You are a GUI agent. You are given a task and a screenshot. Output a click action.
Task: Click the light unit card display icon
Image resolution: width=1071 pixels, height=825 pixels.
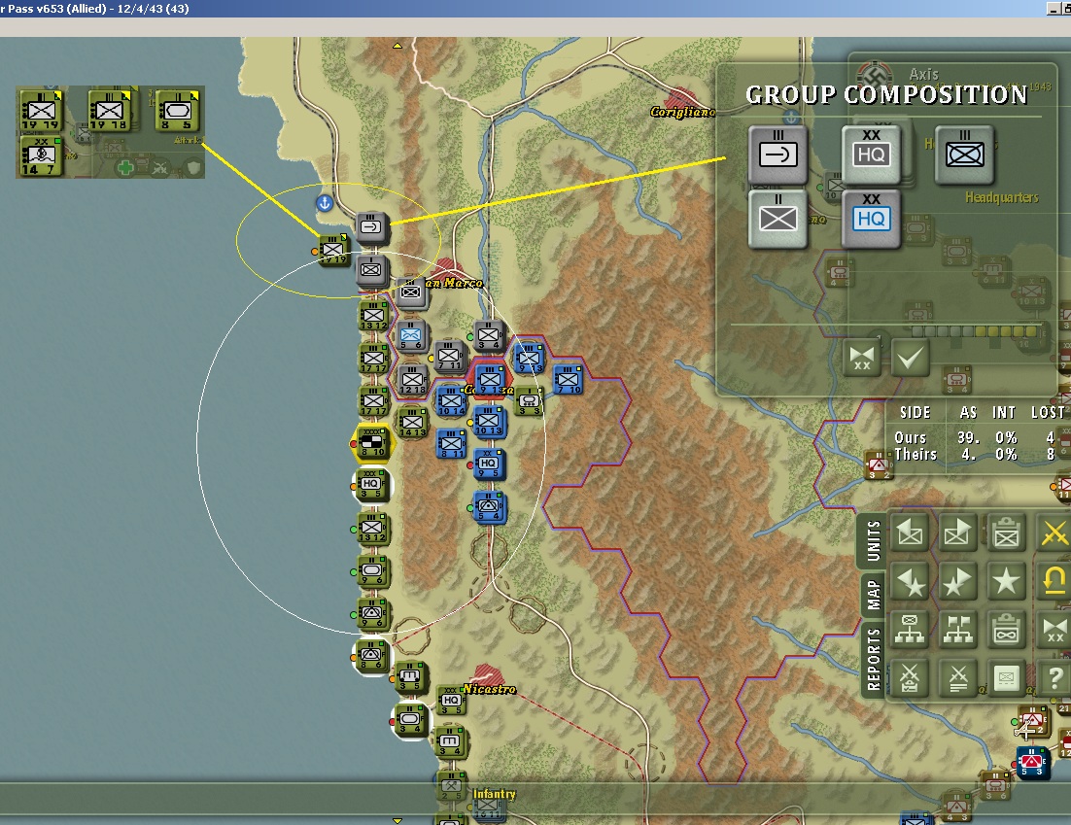(x=1006, y=678)
